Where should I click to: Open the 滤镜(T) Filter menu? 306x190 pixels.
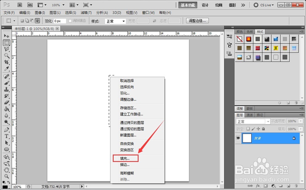86,13
